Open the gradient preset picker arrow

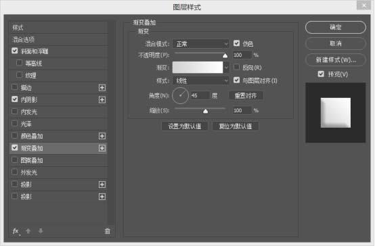click(226, 68)
